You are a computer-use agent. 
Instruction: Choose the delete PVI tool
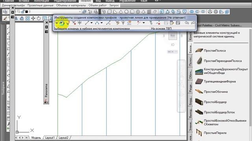[74, 23]
